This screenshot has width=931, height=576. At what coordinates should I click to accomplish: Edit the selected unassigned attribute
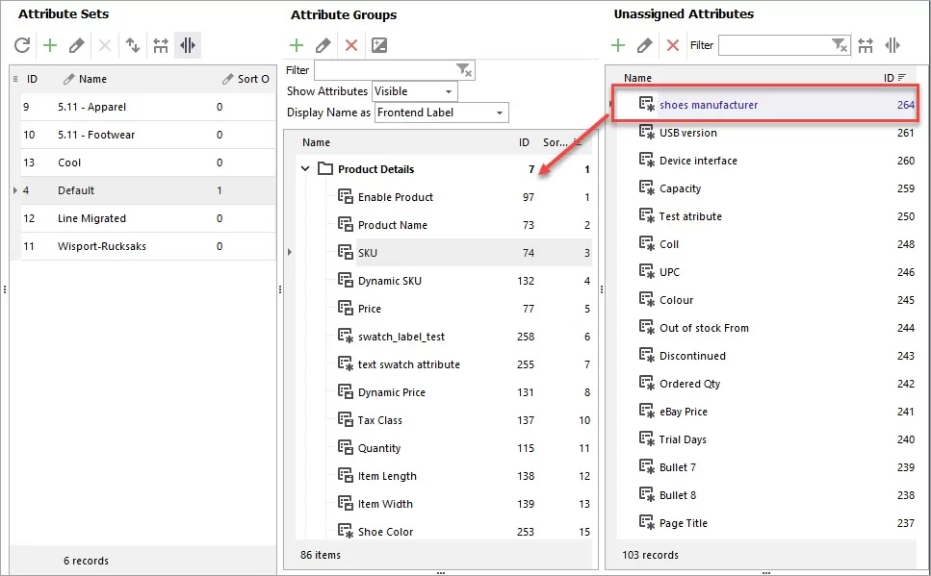click(645, 45)
